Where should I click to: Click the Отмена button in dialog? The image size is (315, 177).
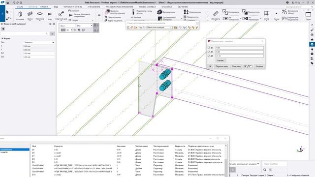coord(259,66)
